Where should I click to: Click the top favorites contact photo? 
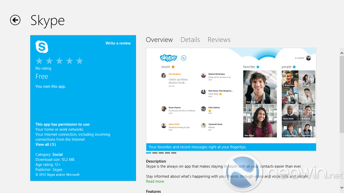(260, 87)
